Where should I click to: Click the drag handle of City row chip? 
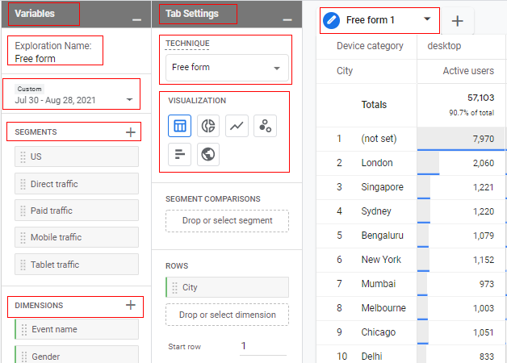click(x=175, y=287)
